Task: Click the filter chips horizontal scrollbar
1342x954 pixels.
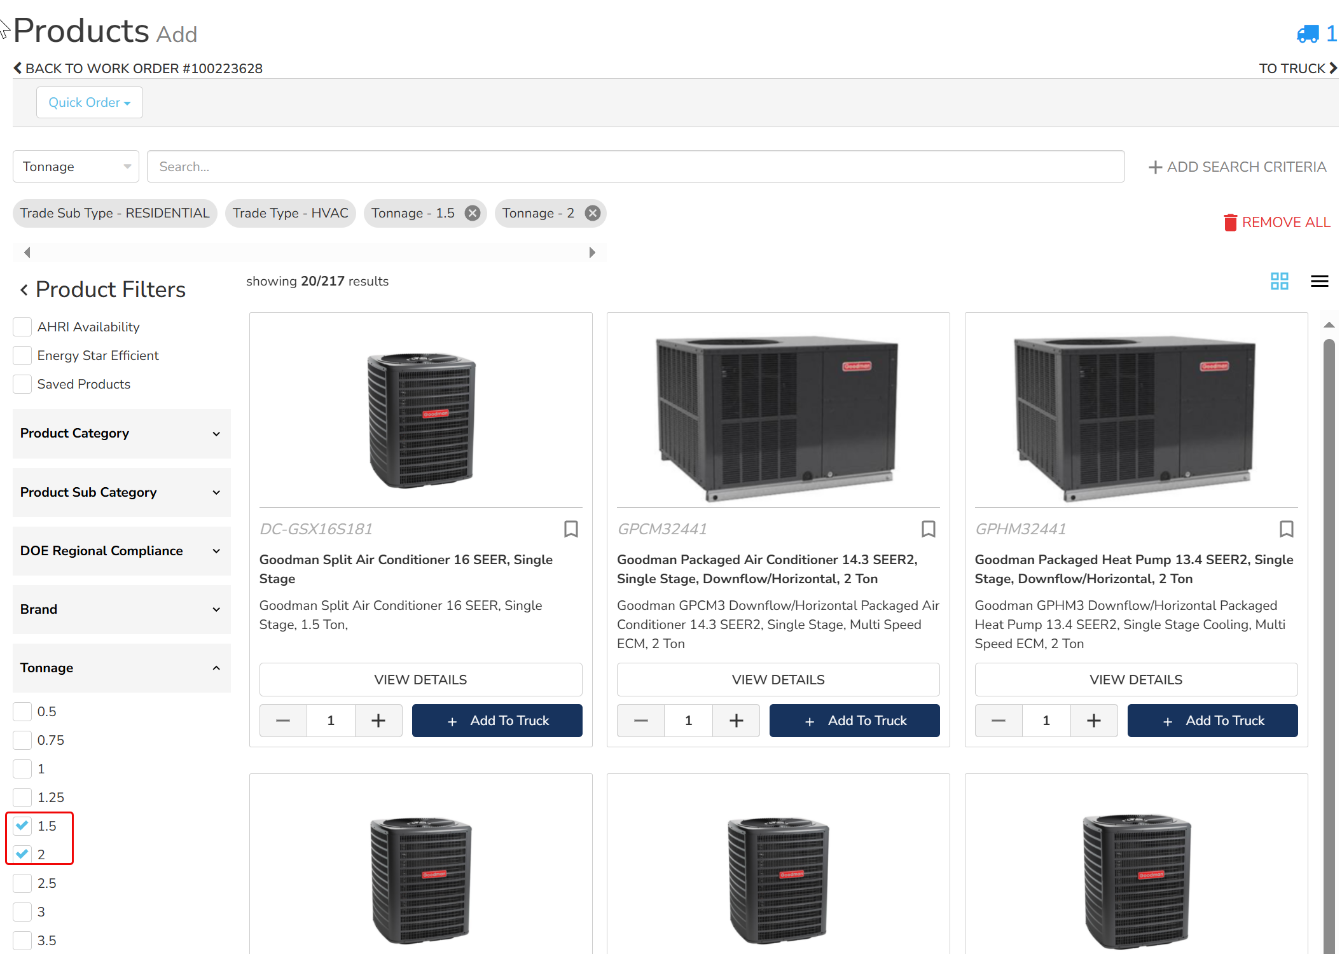Action: pyautogui.click(x=309, y=252)
